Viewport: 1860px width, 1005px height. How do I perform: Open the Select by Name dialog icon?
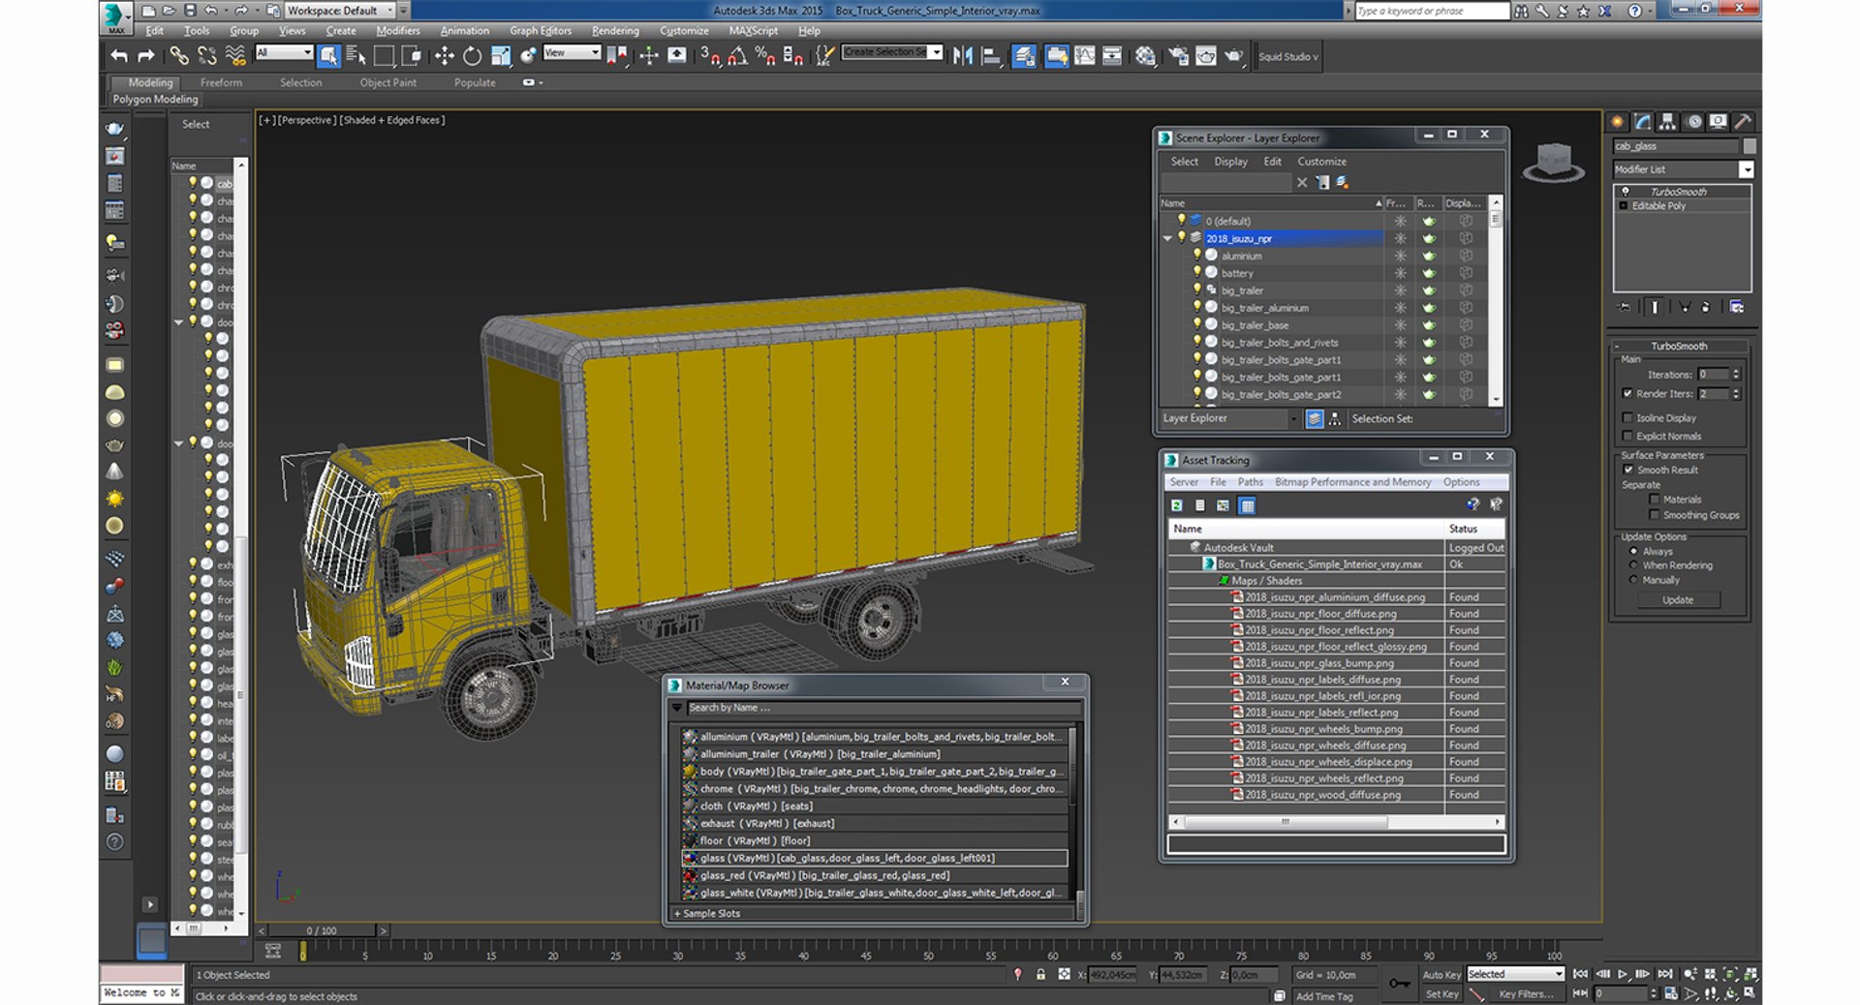tap(356, 56)
